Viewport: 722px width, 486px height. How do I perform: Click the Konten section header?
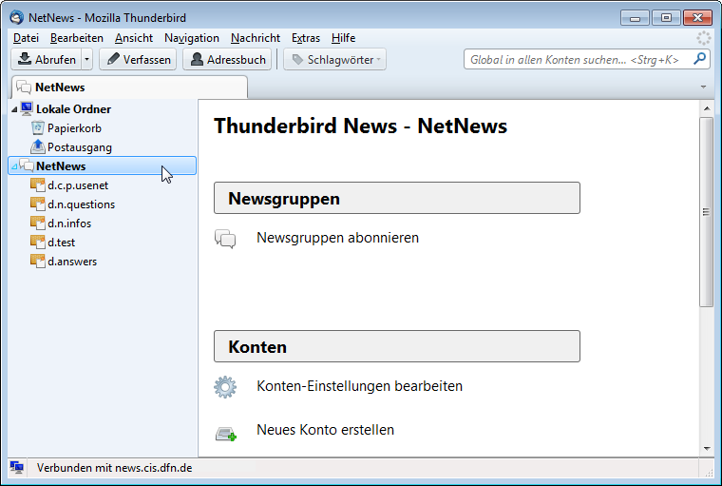[x=397, y=347]
